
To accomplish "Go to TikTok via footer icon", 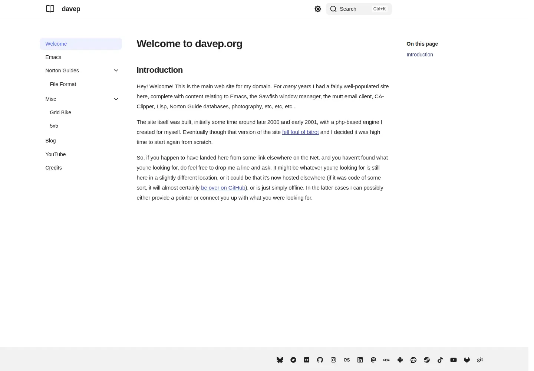I will 440,360.
